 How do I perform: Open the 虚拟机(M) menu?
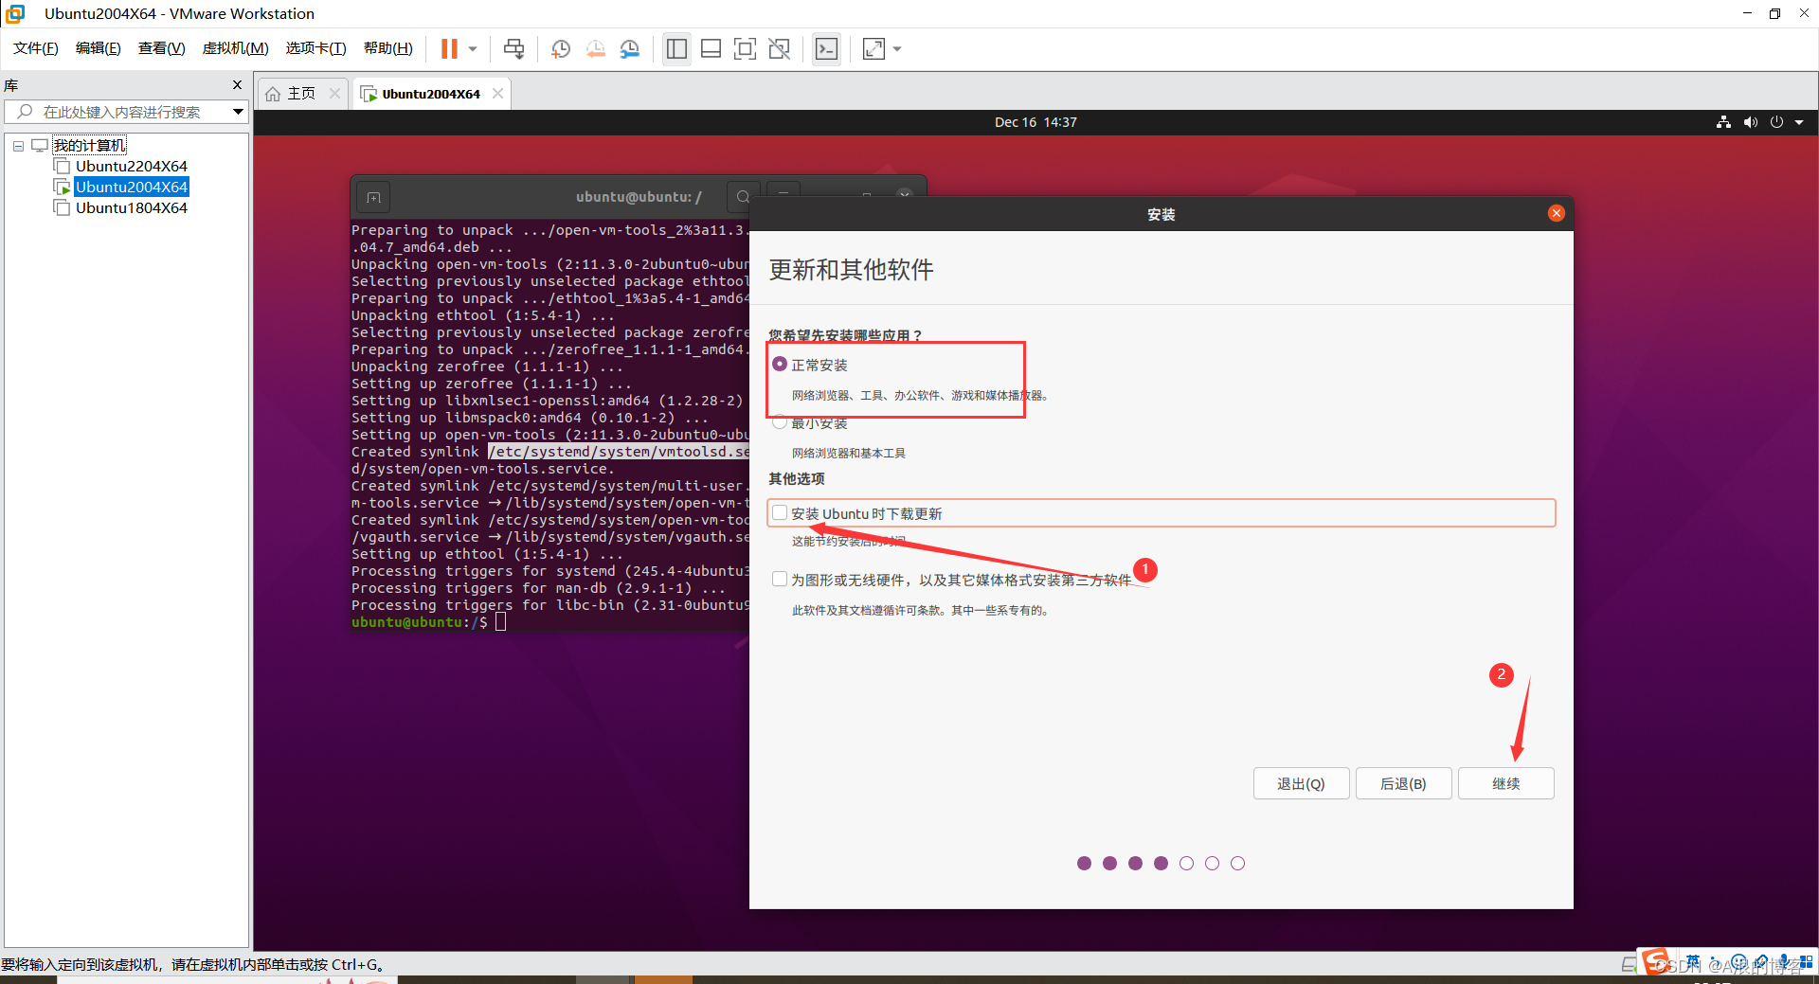235,48
